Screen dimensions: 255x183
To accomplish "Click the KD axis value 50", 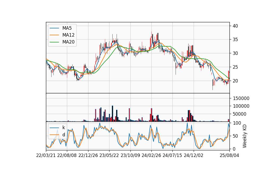I will coord(235,136).
